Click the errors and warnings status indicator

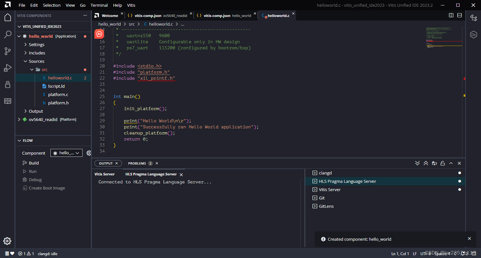coord(26,254)
